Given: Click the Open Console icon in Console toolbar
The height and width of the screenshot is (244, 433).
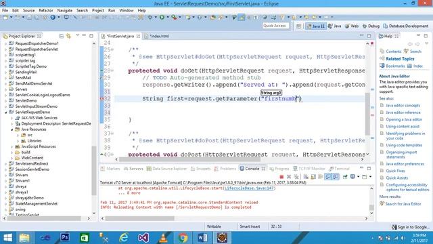Looking at the screenshot, I should click(364, 176).
